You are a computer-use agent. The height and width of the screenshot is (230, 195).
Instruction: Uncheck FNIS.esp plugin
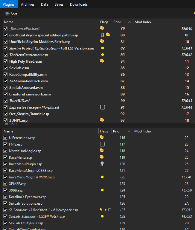tap(5, 144)
